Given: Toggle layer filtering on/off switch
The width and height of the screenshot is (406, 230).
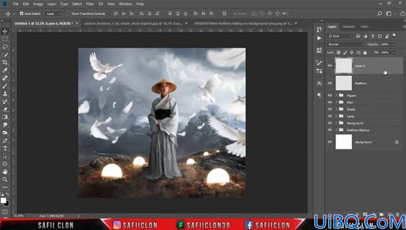Looking at the screenshot, I should 394,35.
